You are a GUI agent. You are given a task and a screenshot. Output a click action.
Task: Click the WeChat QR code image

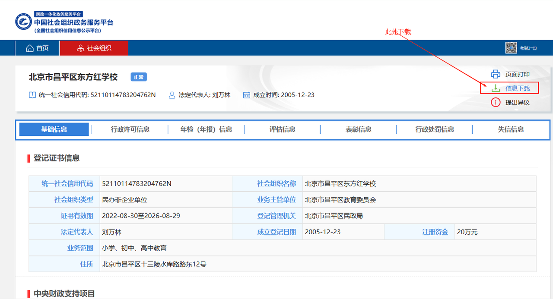pos(511,48)
